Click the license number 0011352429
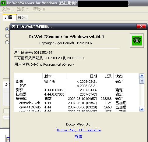The height and width of the screenshot is (142, 148). click(x=43, y=53)
